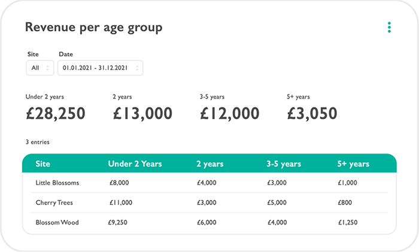The image size is (419, 252).
Task: Click the 5+ years column header
Action: pos(353,164)
